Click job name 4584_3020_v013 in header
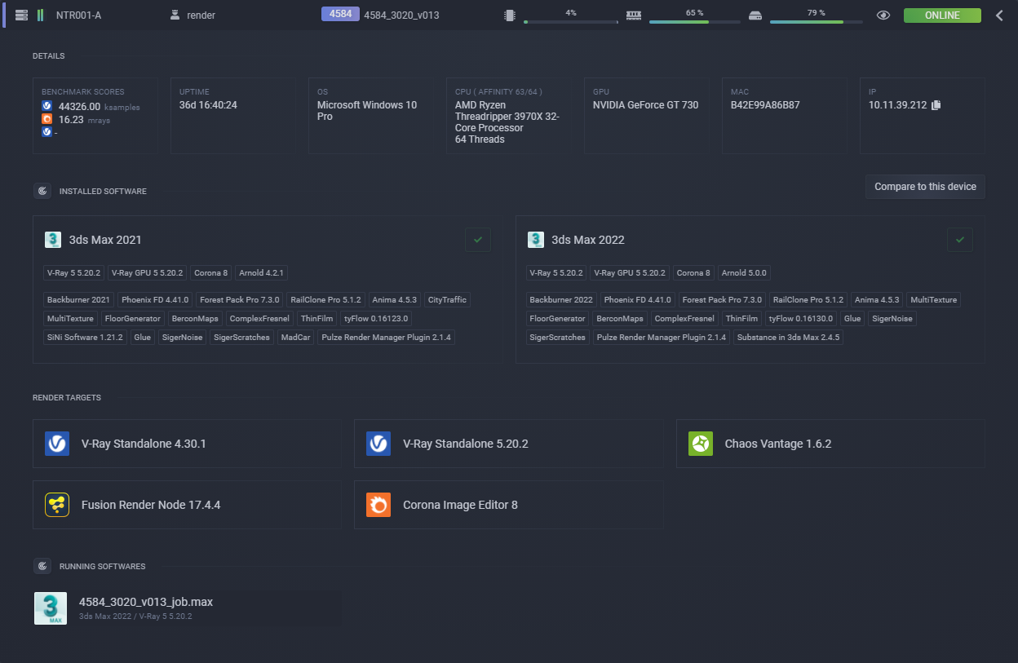This screenshot has width=1018, height=663. 401,15
